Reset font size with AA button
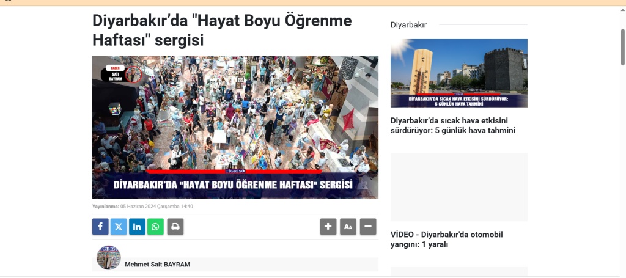The width and height of the screenshot is (626, 278). click(x=348, y=227)
